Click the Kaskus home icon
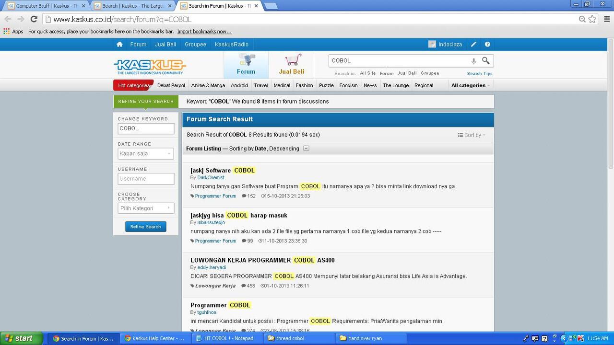The image size is (614, 345). coord(119,44)
